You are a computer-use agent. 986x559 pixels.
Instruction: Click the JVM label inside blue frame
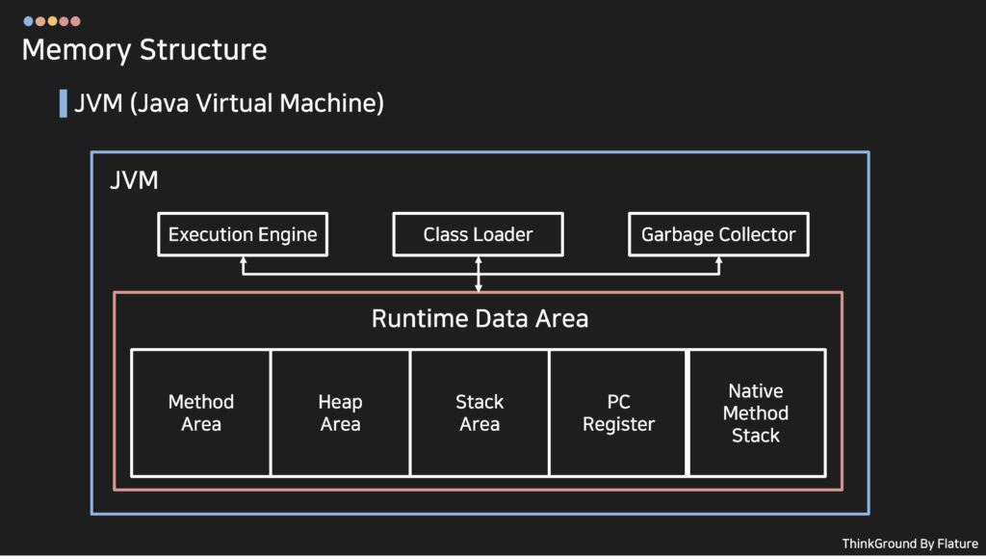[134, 180]
